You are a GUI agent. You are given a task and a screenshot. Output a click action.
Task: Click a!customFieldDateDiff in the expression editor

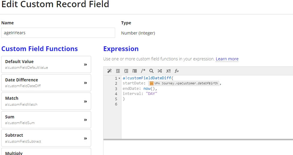pos(147,78)
